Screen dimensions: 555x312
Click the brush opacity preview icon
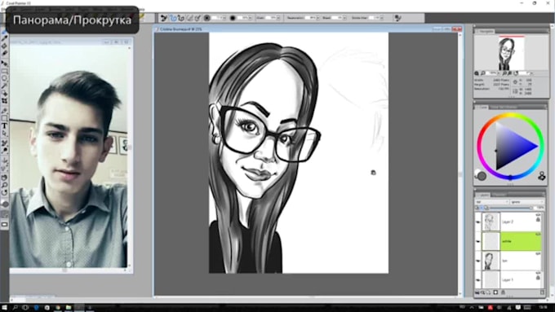point(233,18)
